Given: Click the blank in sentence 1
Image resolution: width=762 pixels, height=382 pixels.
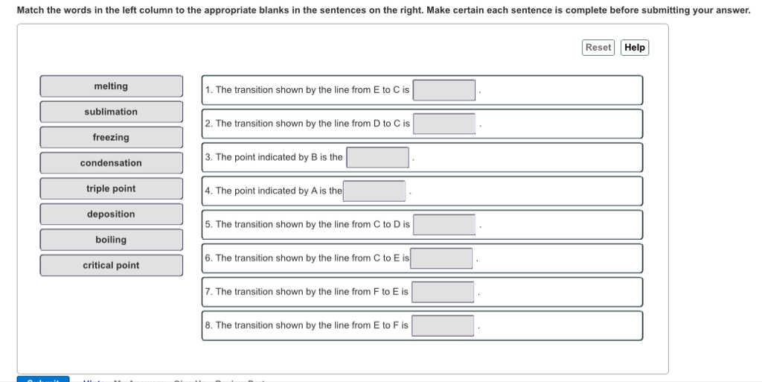Looking at the screenshot, I should pos(444,90).
